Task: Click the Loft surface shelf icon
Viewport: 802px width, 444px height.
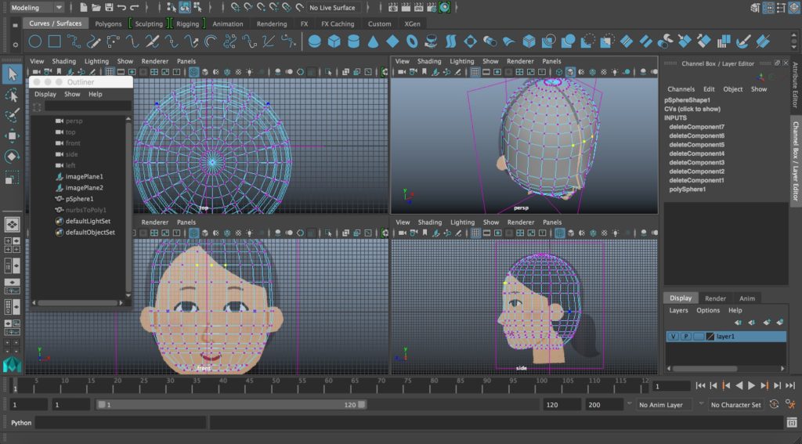Action: [450, 42]
